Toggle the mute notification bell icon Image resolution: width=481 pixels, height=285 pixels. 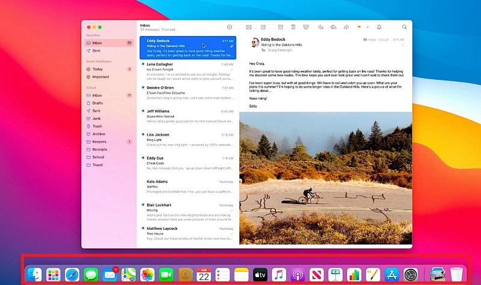pyautogui.click(x=379, y=27)
